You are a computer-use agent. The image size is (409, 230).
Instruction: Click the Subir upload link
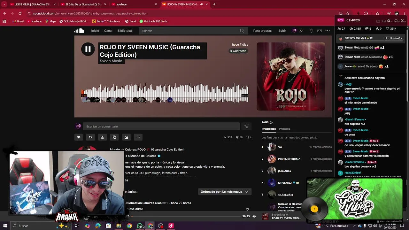pyautogui.click(x=282, y=31)
